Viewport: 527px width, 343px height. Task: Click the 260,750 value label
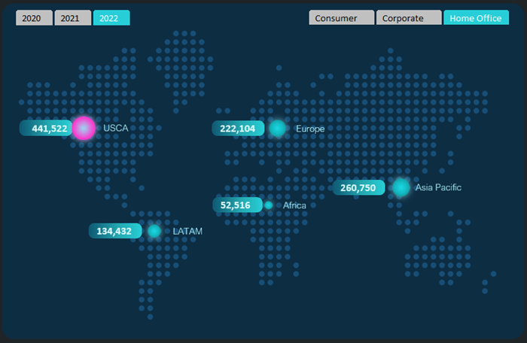(x=358, y=187)
